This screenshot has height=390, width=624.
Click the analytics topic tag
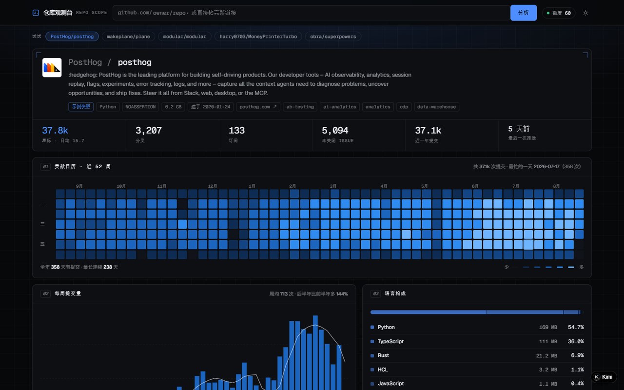click(x=378, y=107)
